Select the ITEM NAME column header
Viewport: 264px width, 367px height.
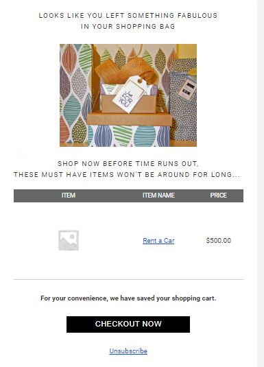click(158, 196)
